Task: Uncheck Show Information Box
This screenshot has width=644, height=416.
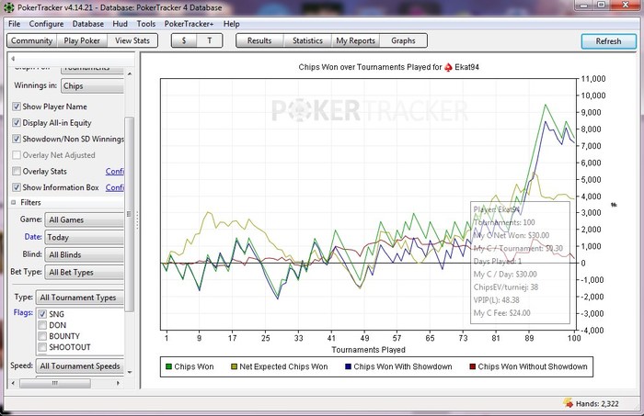Action: coord(17,187)
